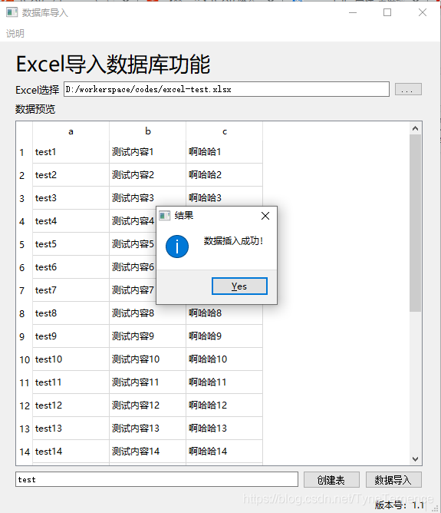Click cell '测试内容9'
441x513 pixels.
[148, 336]
